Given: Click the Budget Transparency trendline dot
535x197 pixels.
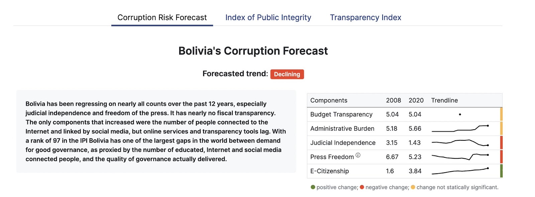Looking at the screenshot, I should [460, 114].
